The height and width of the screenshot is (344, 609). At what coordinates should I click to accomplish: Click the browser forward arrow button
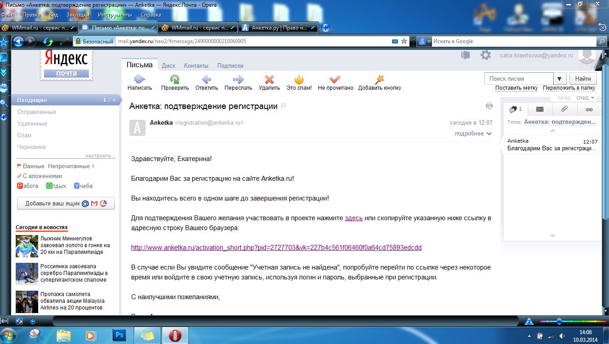tap(30, 42)
